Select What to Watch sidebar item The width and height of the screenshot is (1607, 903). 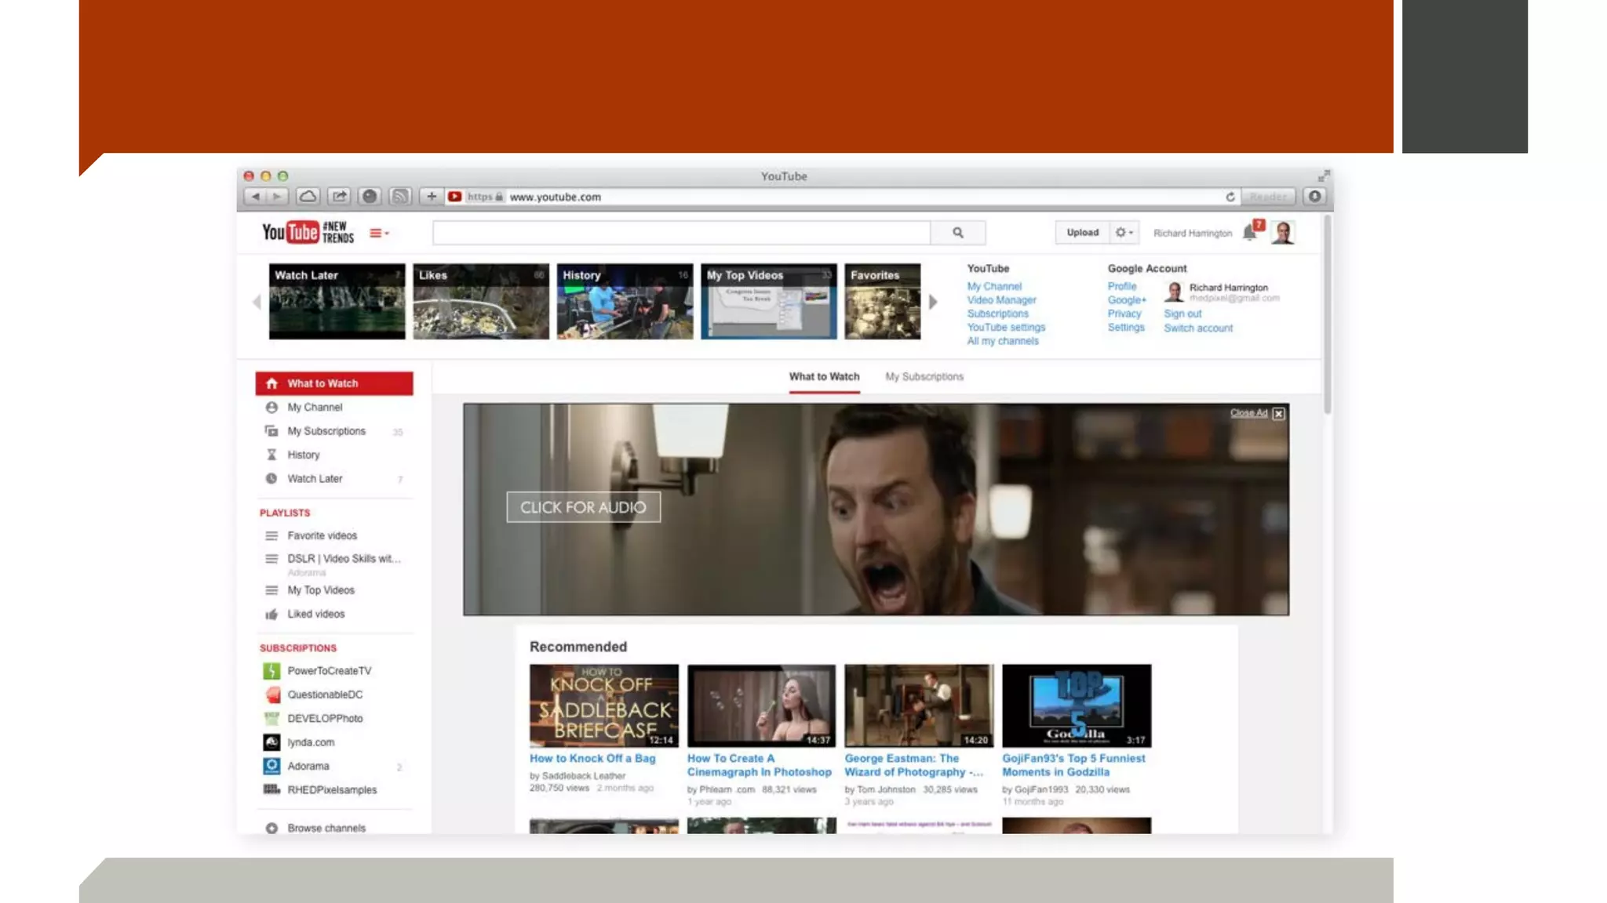point(334,383)
